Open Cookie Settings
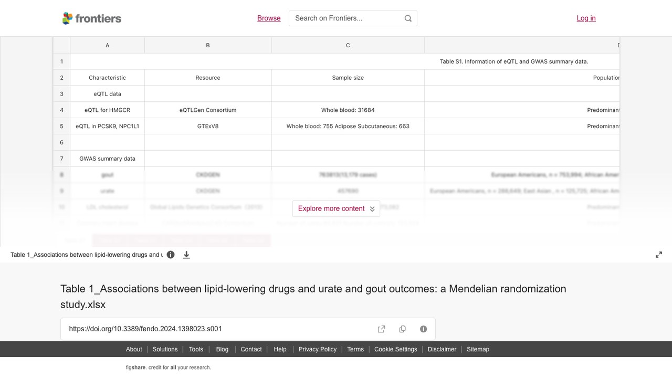Screen dimensions: 672x378 click(396, 349)
